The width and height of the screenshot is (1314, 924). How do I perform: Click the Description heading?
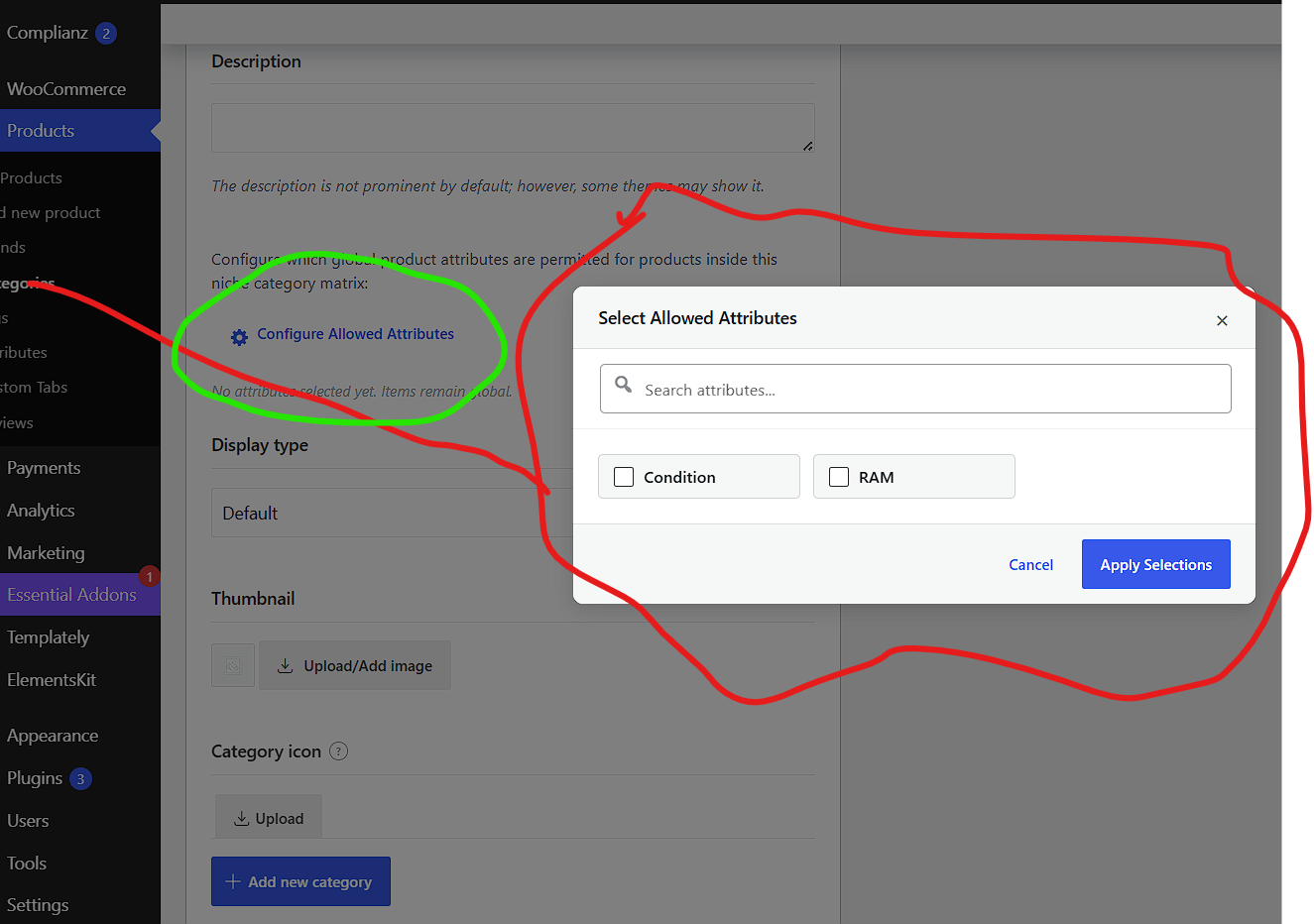pyautogui.click(x=256, y=61)
